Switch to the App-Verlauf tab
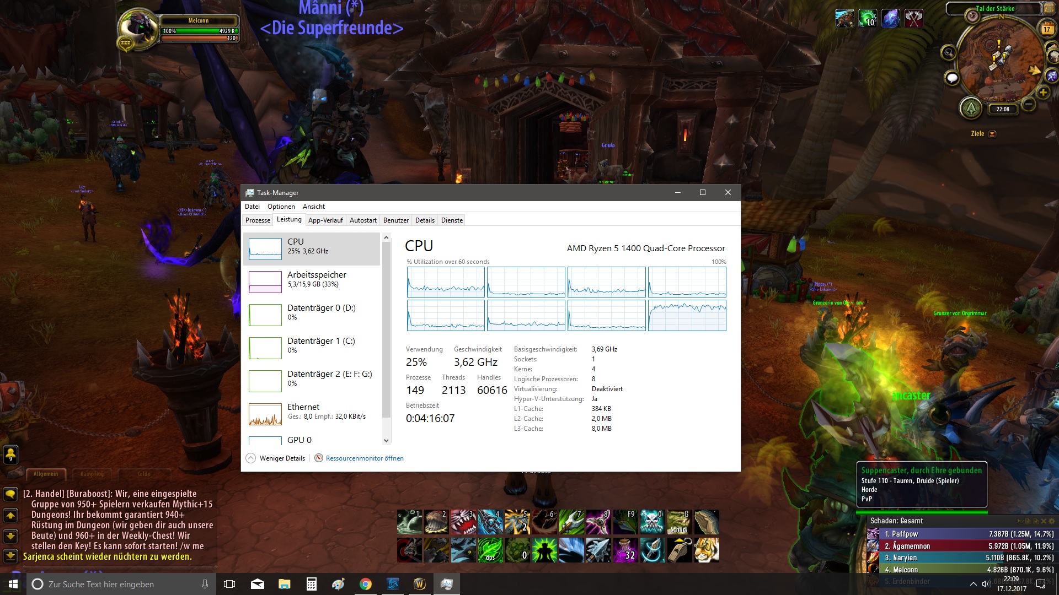 pos(325,220)
